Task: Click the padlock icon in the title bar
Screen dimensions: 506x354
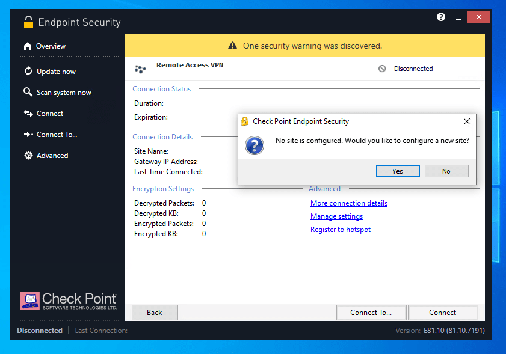Action: pyautogui.click(x=28, y=22)
